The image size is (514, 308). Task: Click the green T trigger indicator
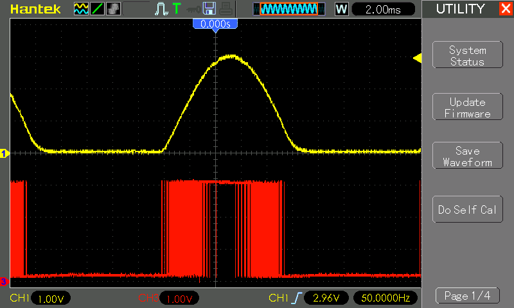coord(176,9)
